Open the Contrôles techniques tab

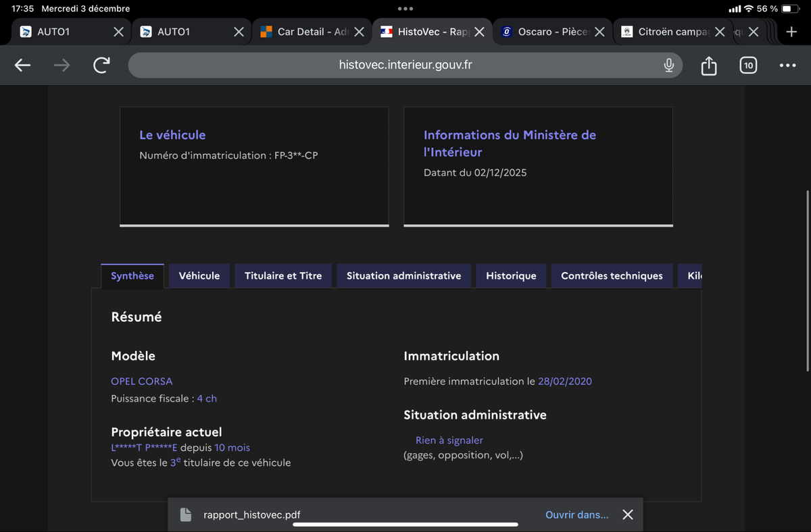pyautogui.click(x=612, y=275)
